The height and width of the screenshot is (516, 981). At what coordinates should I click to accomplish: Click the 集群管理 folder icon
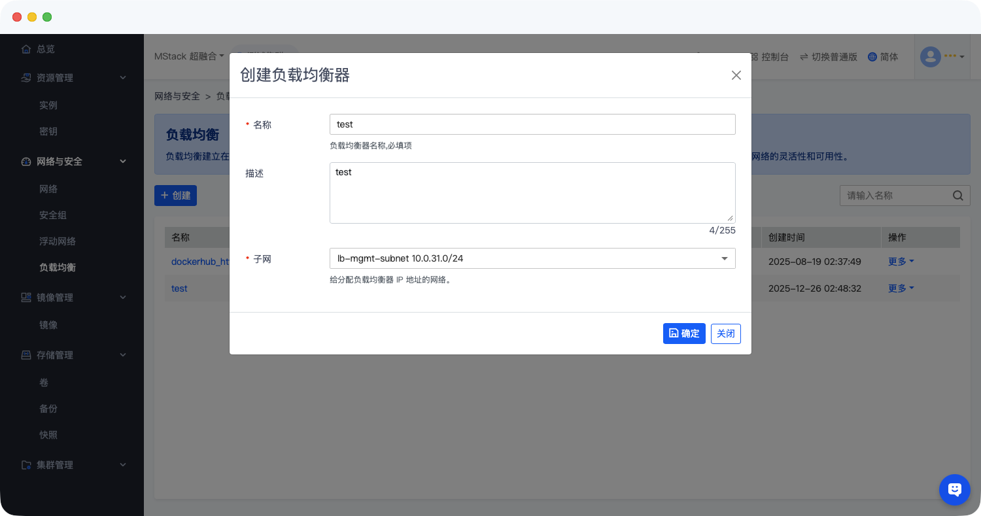(26, 465)
